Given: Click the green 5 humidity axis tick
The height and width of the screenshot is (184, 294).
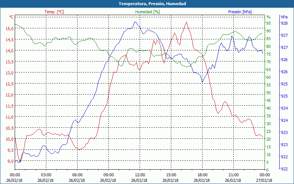Looking at the screenshot, I should coord(268,162).
